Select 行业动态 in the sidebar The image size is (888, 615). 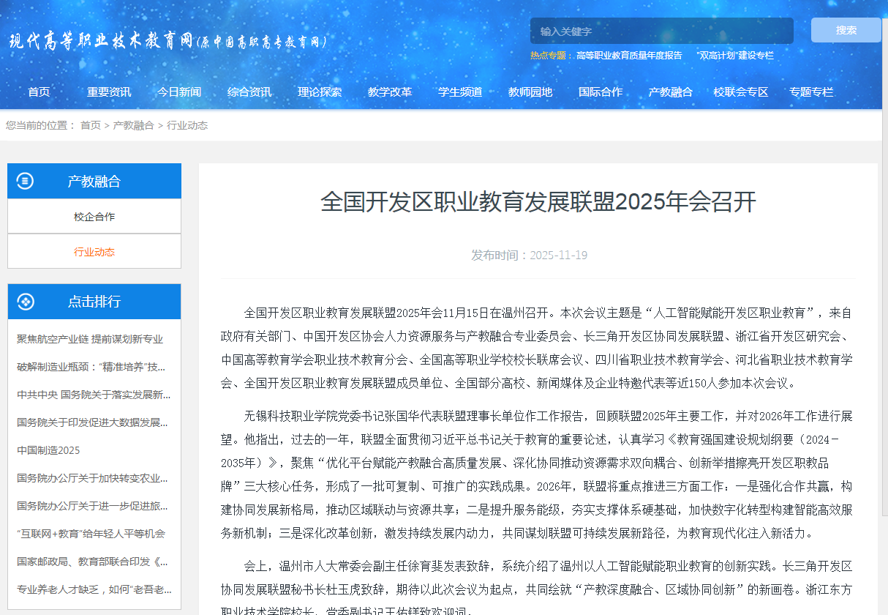tap(94, 250)
